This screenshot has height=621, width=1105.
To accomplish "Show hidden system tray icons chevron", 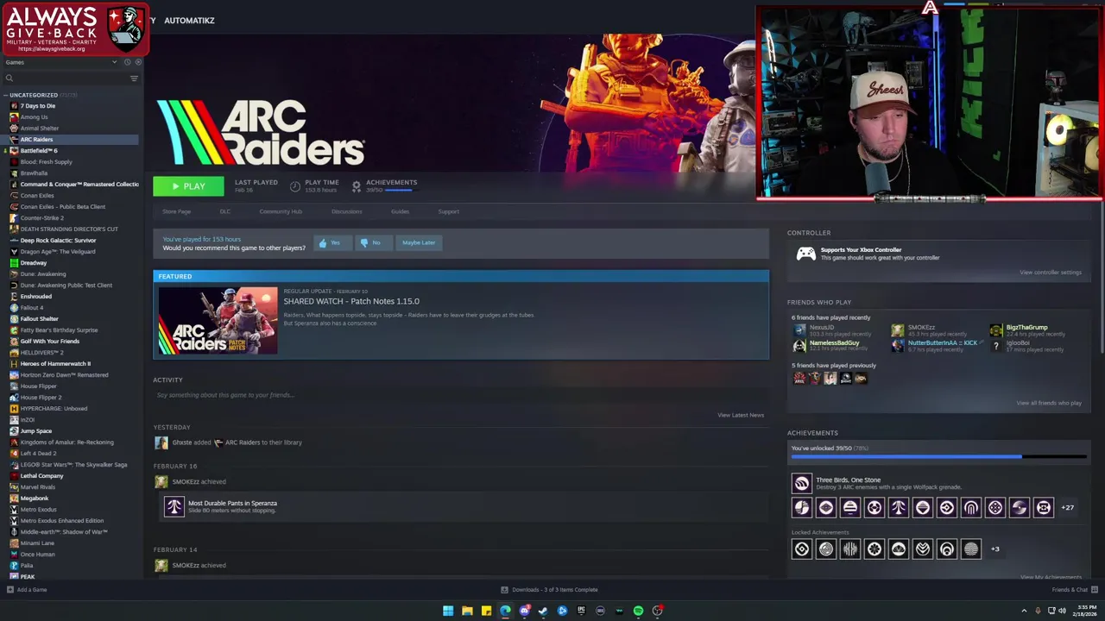I will coord(1024,612).
